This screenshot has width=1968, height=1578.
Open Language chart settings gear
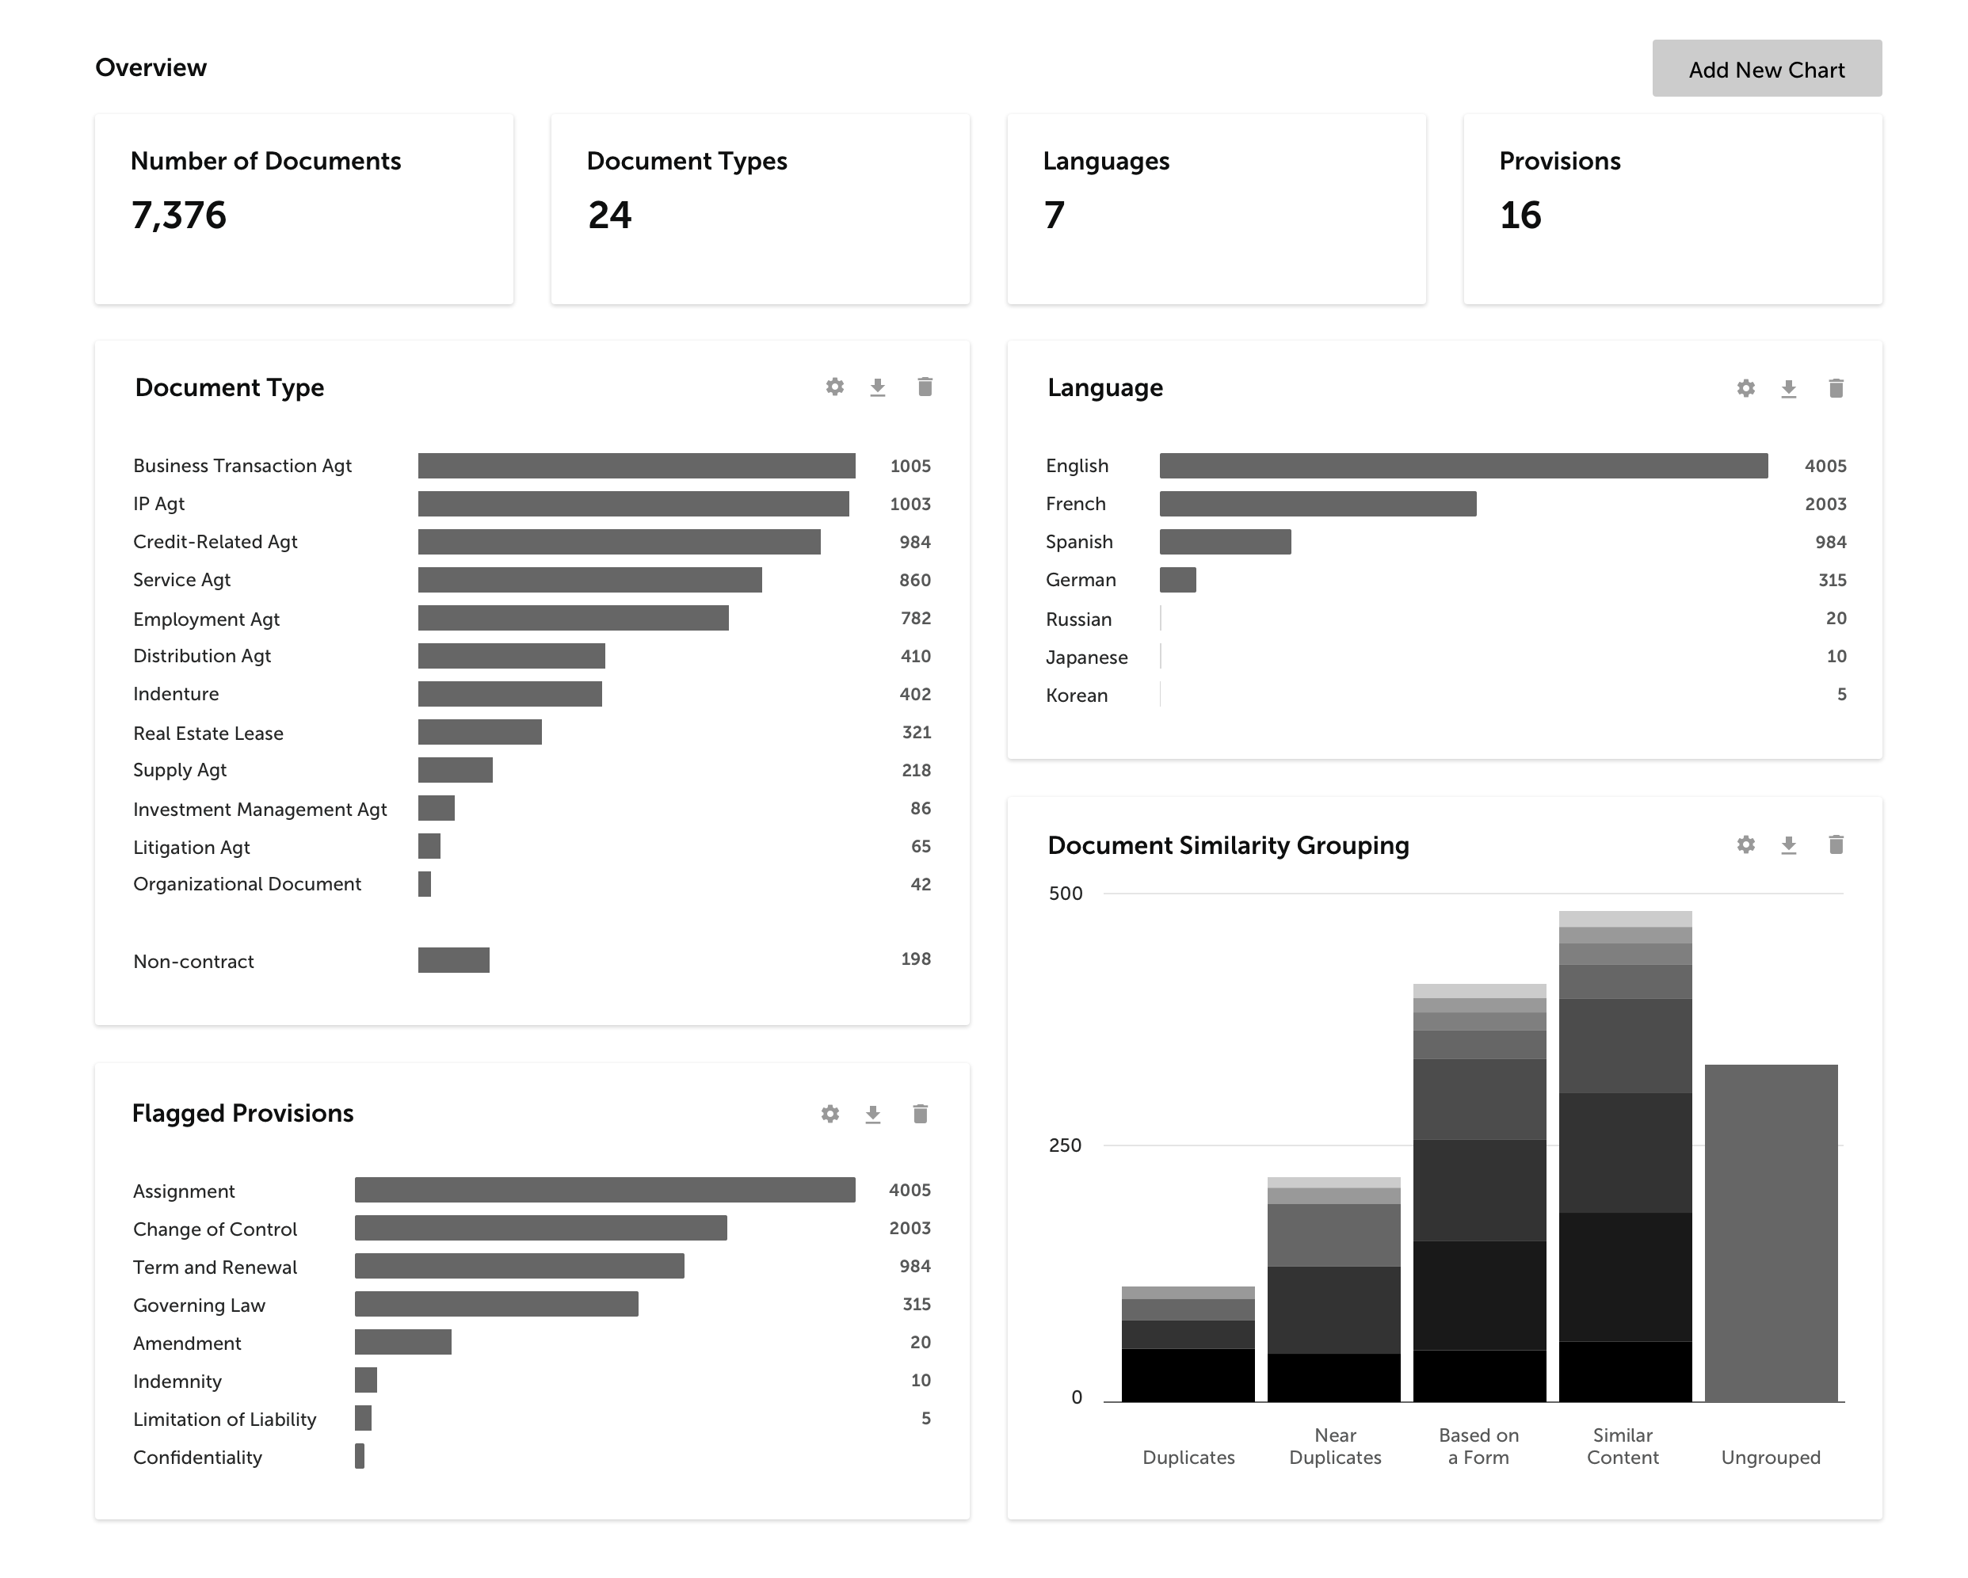1745,389
